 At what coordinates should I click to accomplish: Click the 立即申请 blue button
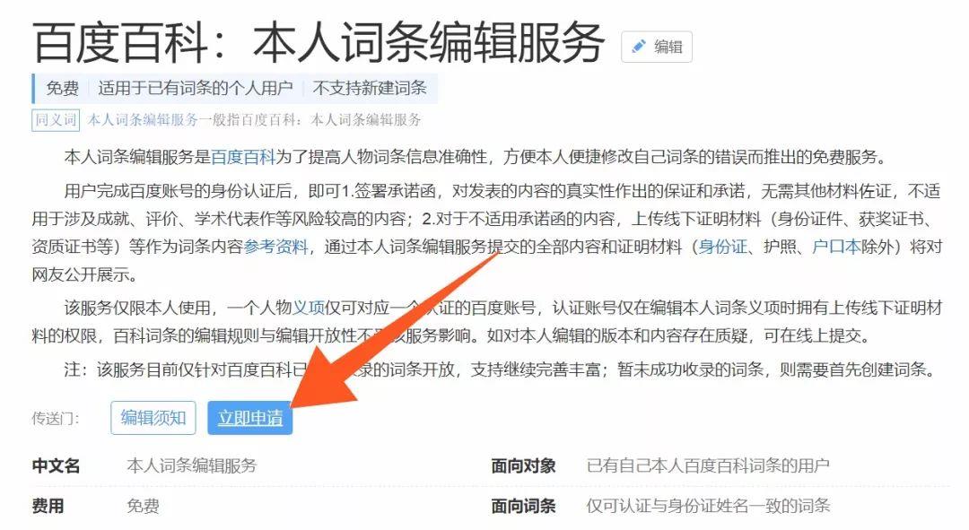[x=250, y=418]
